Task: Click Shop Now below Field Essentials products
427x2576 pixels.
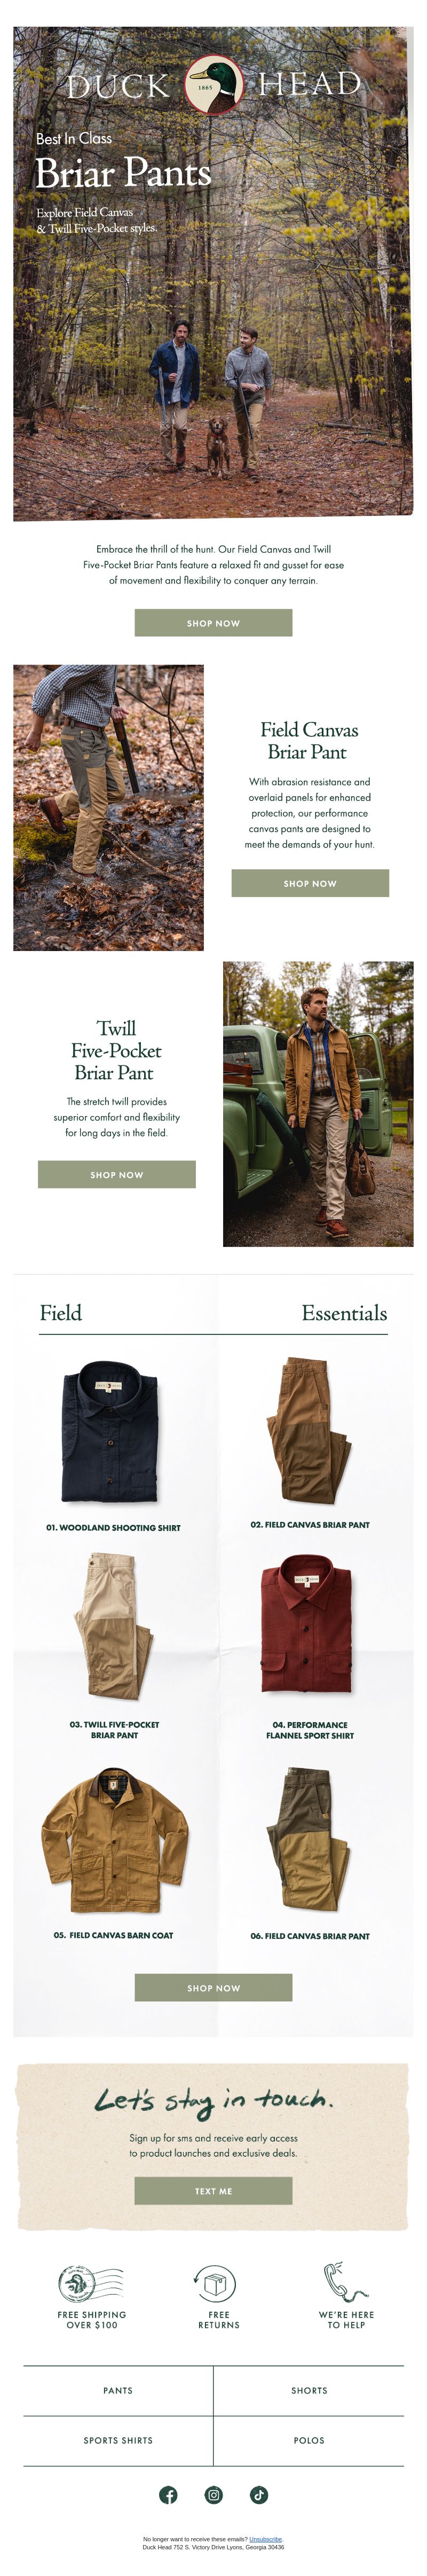Action: pyautogui.click(x=213, y=1987)
